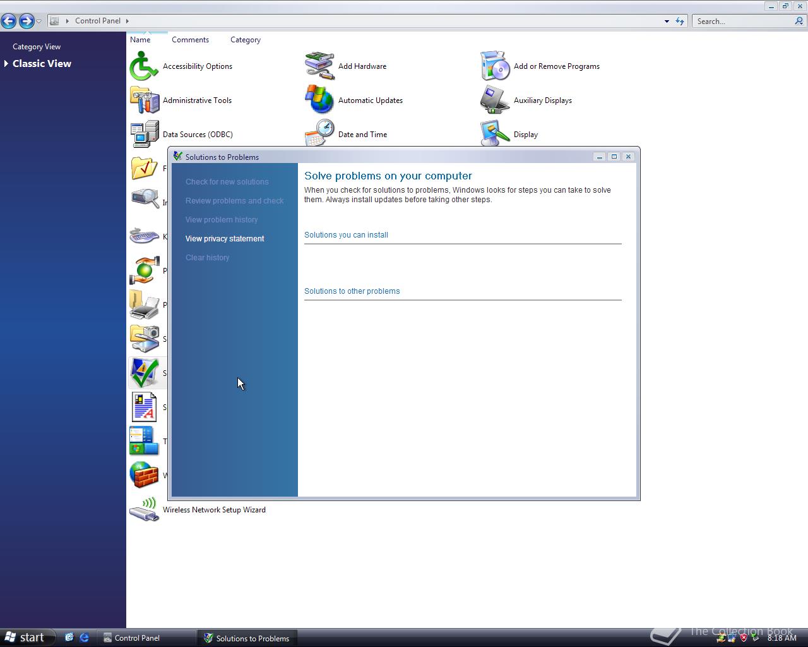Select green globe in hands icon
This screenshot has width=808, height=647.
(x=144, y=271)
